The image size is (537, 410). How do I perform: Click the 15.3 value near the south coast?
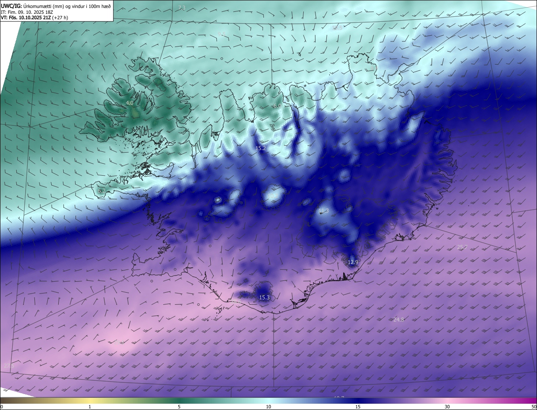264,297
